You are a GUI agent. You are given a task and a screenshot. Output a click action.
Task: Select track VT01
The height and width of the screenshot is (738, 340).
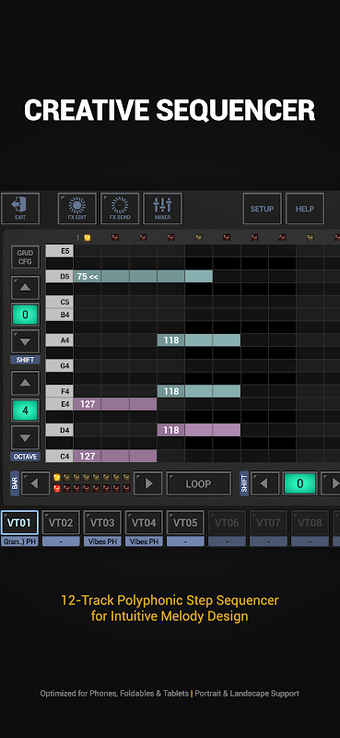(x=19, y=522)
